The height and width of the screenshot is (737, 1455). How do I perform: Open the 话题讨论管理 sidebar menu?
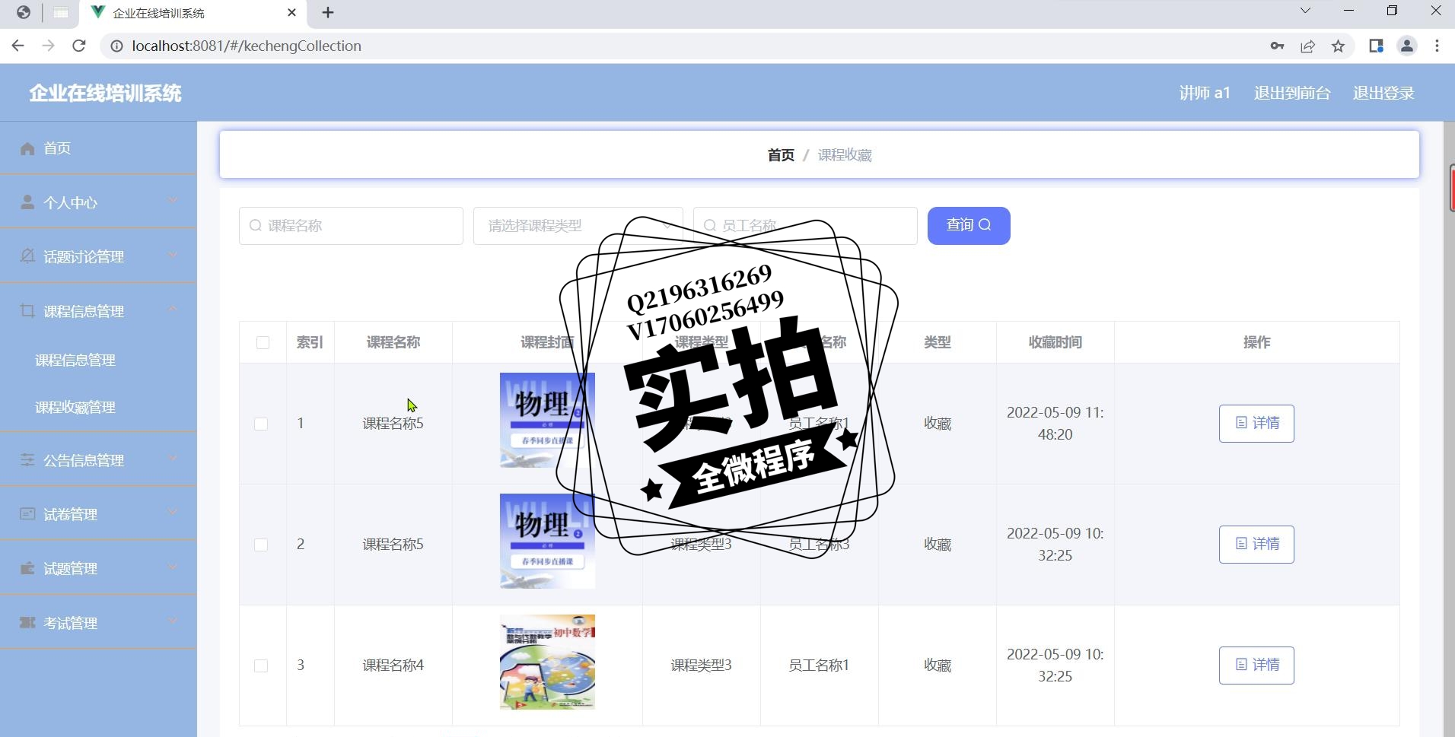tap(98, 256)
